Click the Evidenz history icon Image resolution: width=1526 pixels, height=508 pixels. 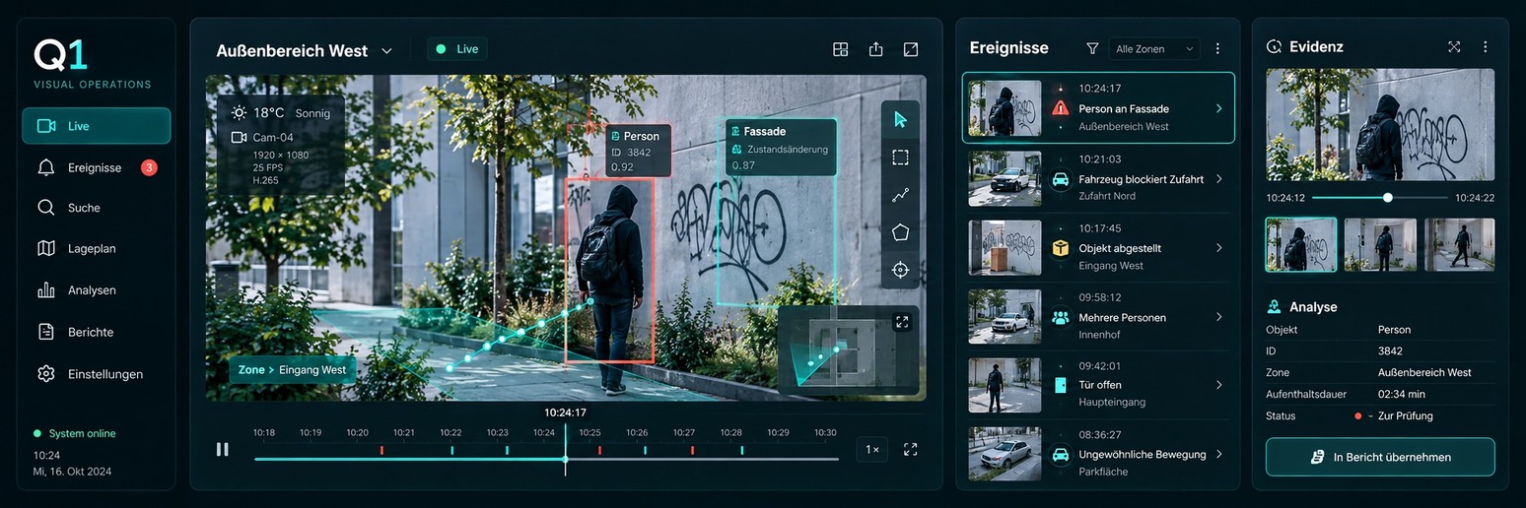[x=1274, y=46]
